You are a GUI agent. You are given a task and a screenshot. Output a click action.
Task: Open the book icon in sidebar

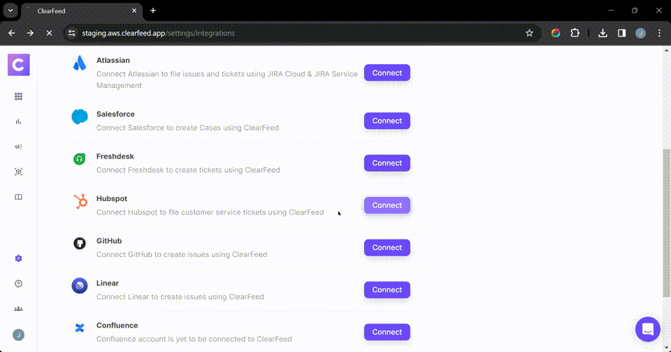(19, 197)
